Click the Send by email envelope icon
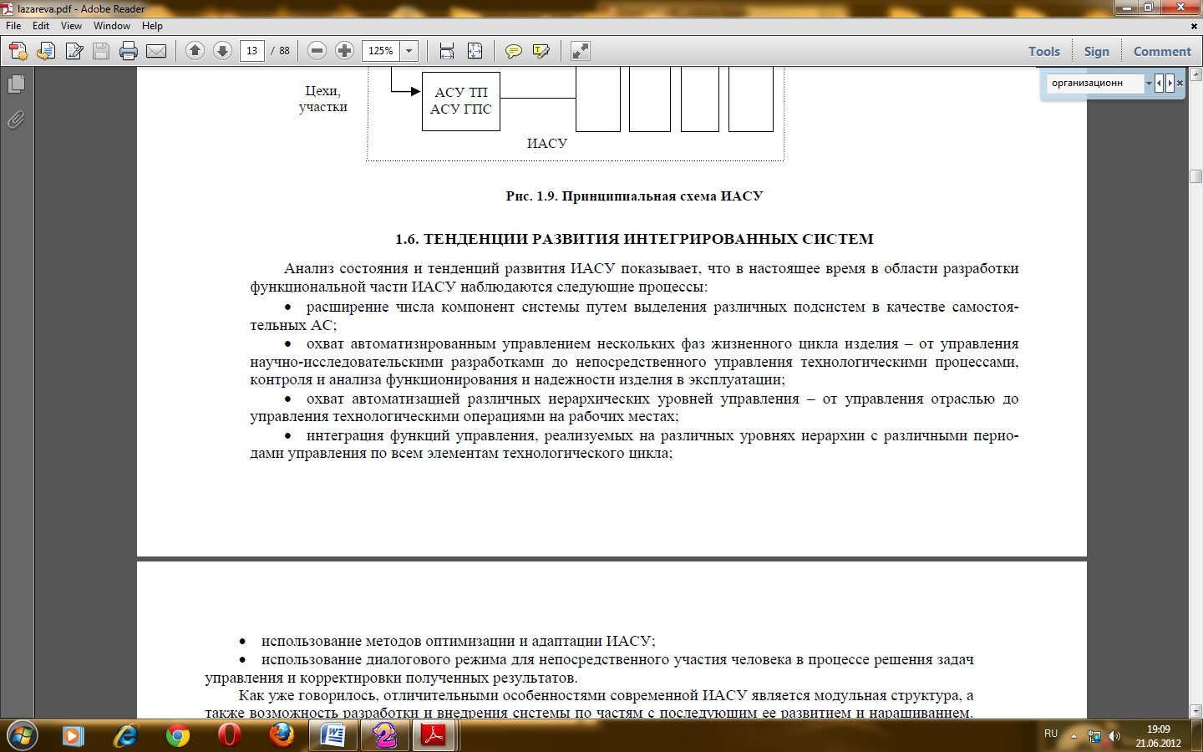 [156, 51]
